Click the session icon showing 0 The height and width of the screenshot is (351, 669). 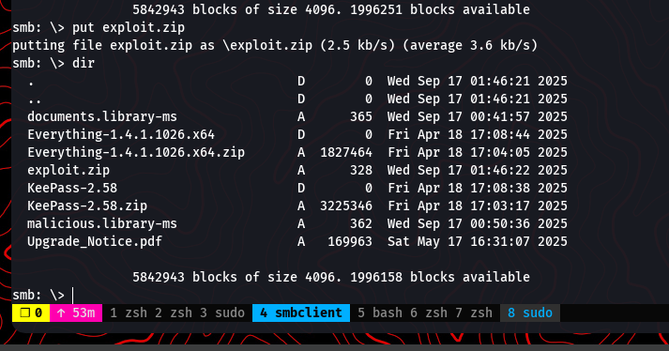tap(31, 313)
